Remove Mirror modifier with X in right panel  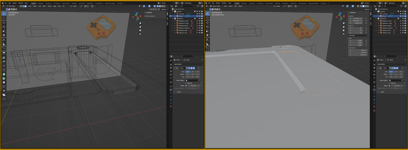402,68
